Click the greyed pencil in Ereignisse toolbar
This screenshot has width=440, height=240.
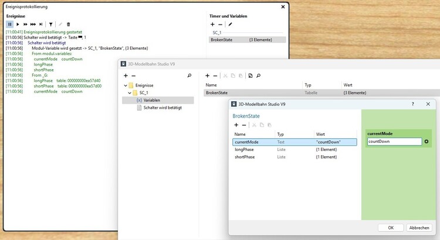click(x=60, y=25)
